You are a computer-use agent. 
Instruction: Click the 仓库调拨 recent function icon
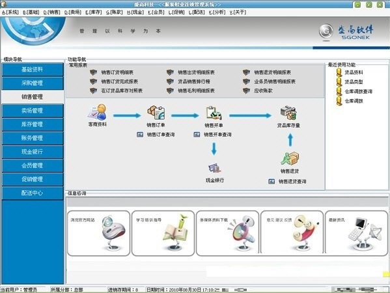click(x=339, y=101)
